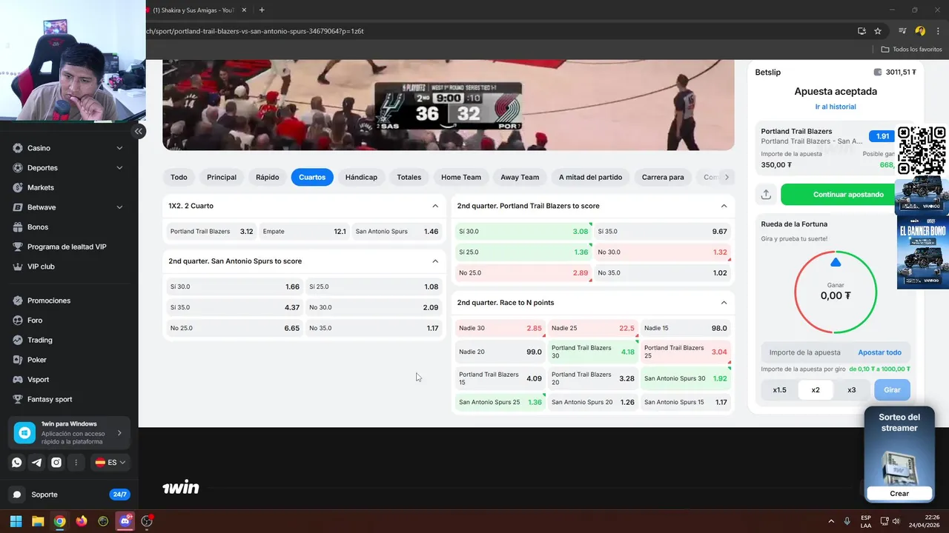The height and width of the screenshot is (533, 949).
Task: Toggle Nadie 30 at 2.85
Action: [x=500, y=328]
